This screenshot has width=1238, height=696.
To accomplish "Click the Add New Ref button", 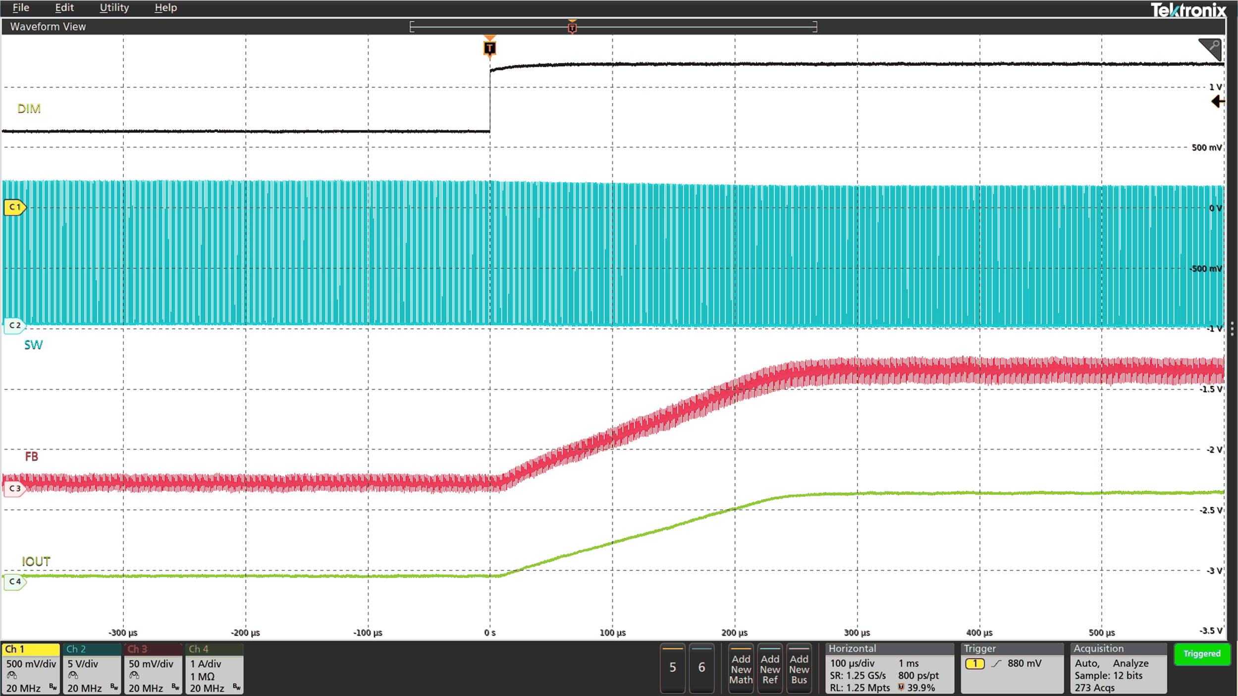I will 770,668.
